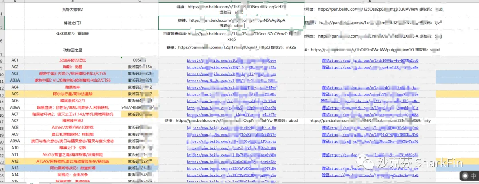479x184 pixels.
Task: Select the 奥日与鬼火意志 name cell
Action: 72,141
